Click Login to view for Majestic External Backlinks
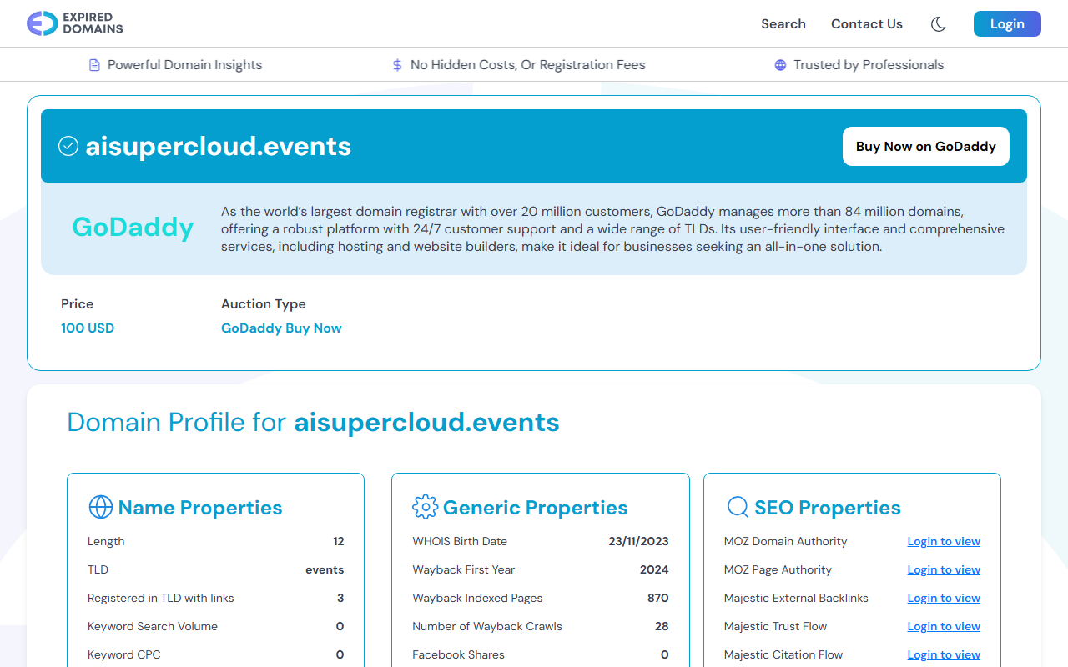 click(x=944, y=598)
